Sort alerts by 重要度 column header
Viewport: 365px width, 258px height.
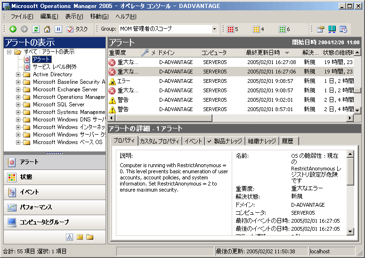(x=124, y=53)
